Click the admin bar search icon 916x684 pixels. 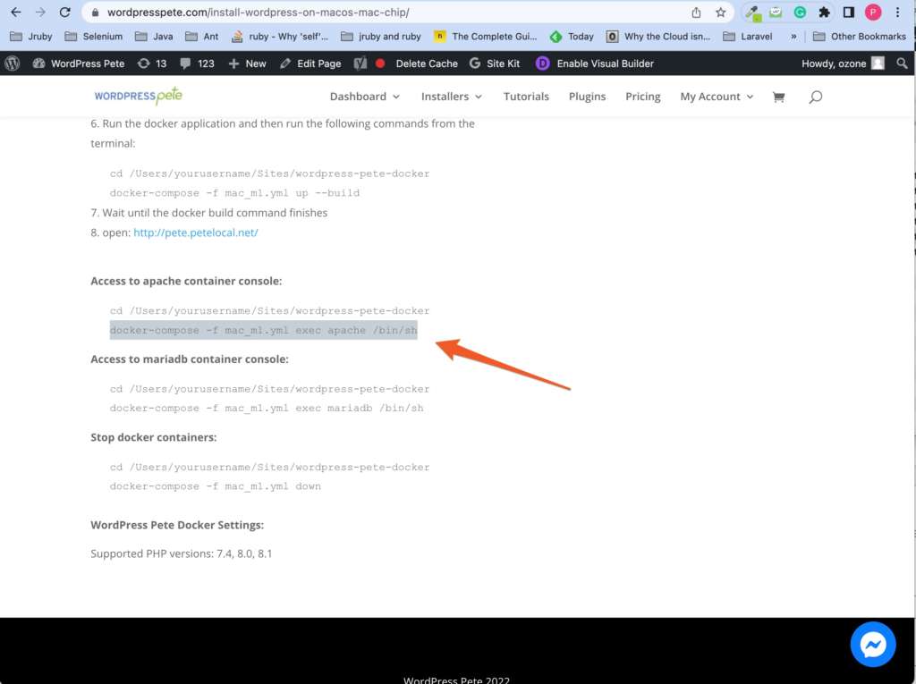pos(902,63)
